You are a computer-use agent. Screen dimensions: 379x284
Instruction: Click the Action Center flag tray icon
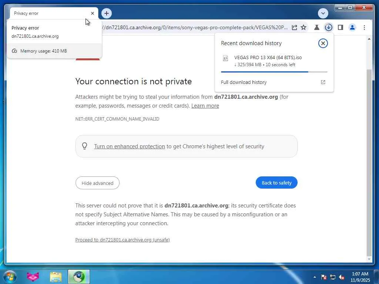(x=323, y=277)
